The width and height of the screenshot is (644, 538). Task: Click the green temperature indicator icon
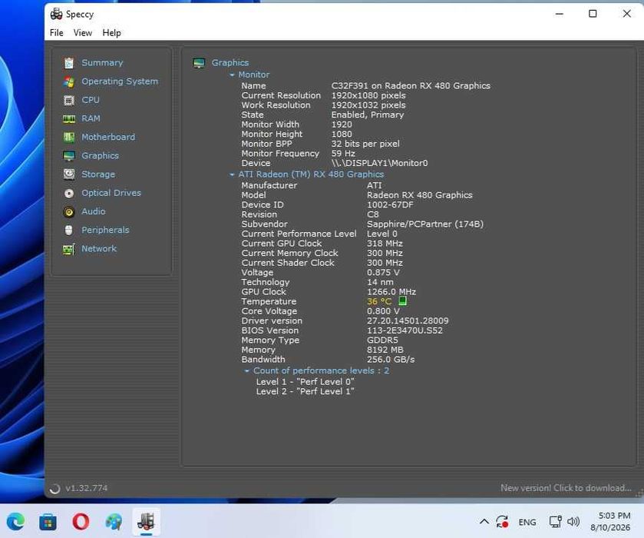pos(402,301)
